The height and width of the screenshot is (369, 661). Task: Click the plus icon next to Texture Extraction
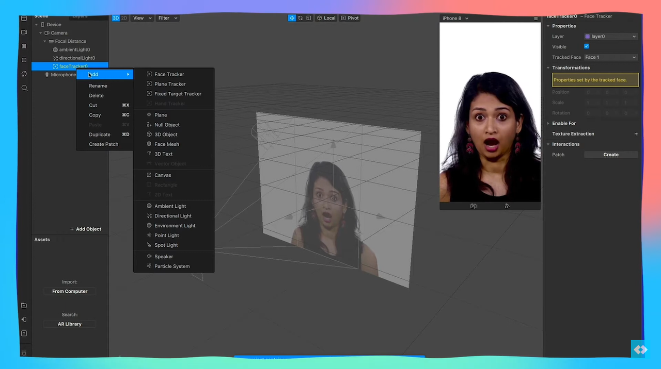636,134
